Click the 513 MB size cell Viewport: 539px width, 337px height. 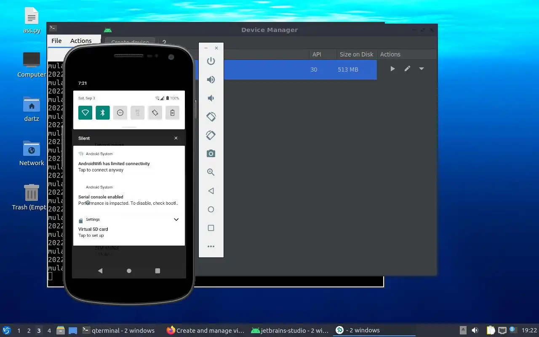tap(348, 70)
